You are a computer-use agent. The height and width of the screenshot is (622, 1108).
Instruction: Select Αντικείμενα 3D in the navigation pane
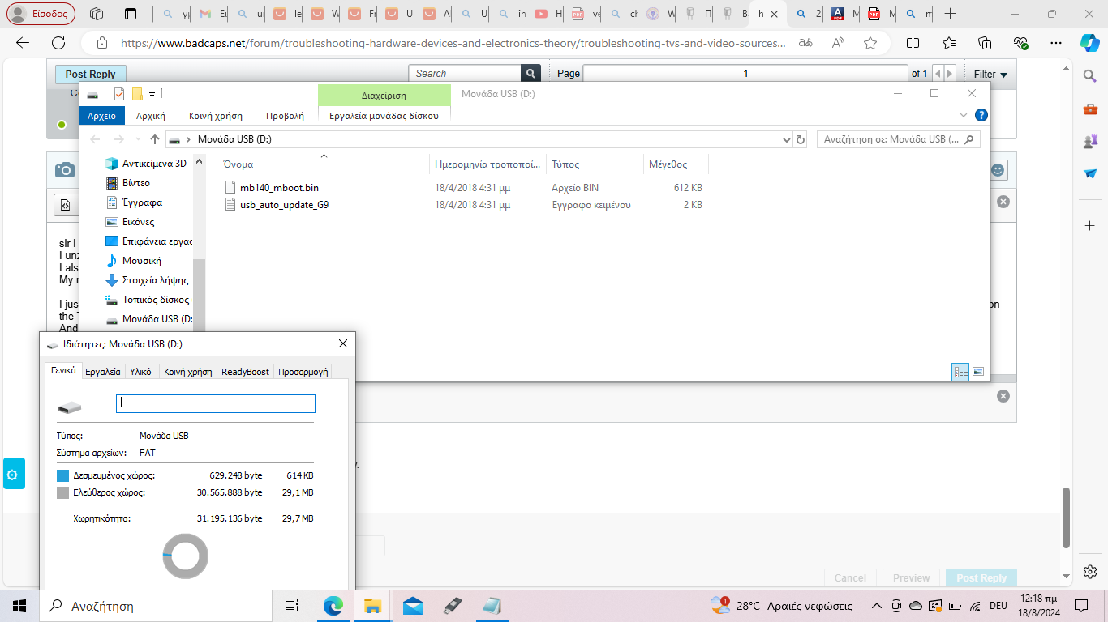pyautogui.click(x=146, y=164)
